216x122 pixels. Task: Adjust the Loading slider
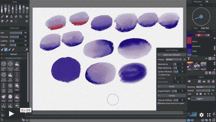17,41
